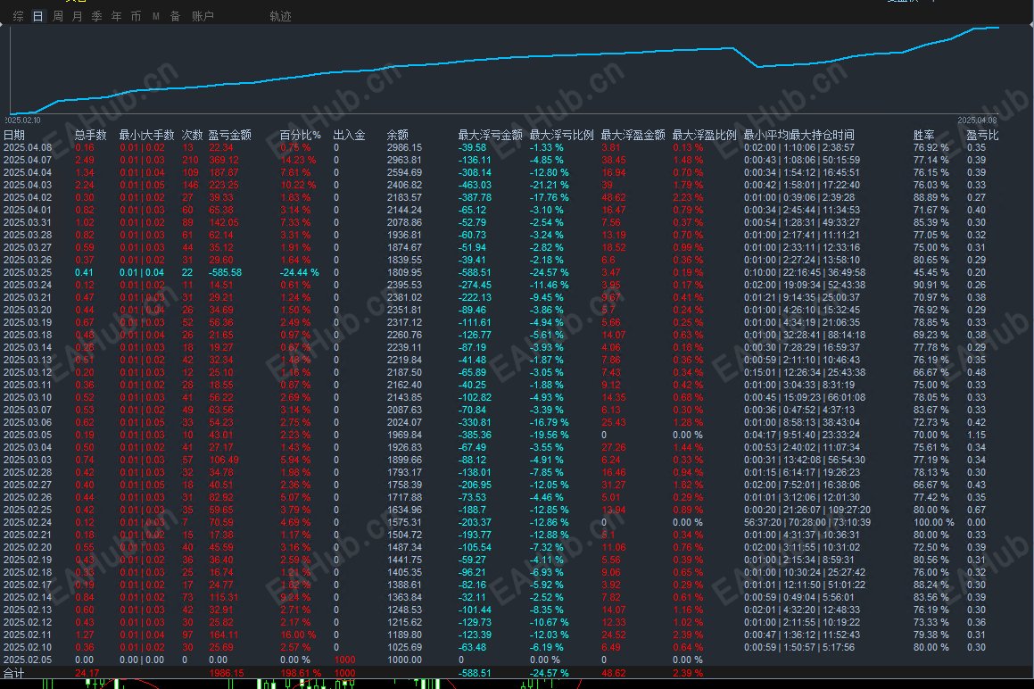The image size is (1034, 689).
Task: Click the 出入金 column header
Action: tap(350, 135)
